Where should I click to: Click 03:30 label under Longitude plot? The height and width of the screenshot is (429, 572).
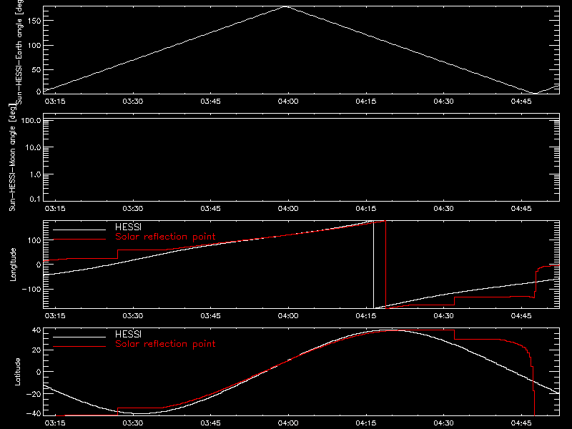(133, 315)
